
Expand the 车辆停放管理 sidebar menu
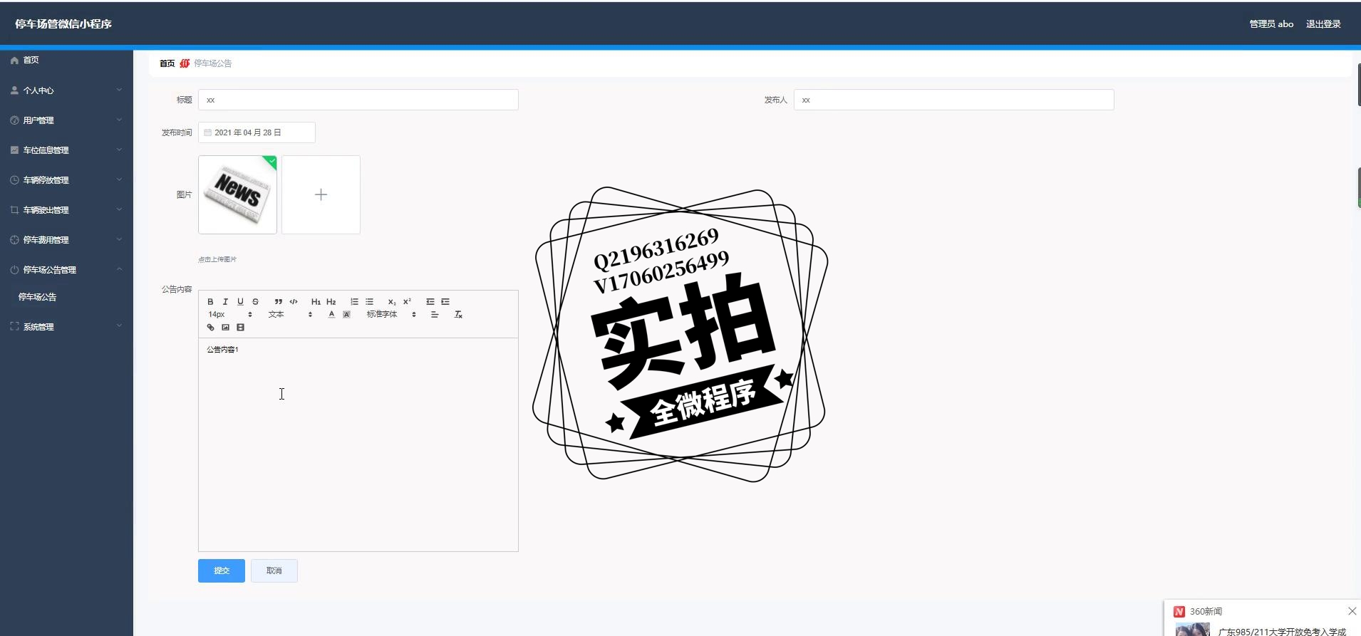click(66, 180)
